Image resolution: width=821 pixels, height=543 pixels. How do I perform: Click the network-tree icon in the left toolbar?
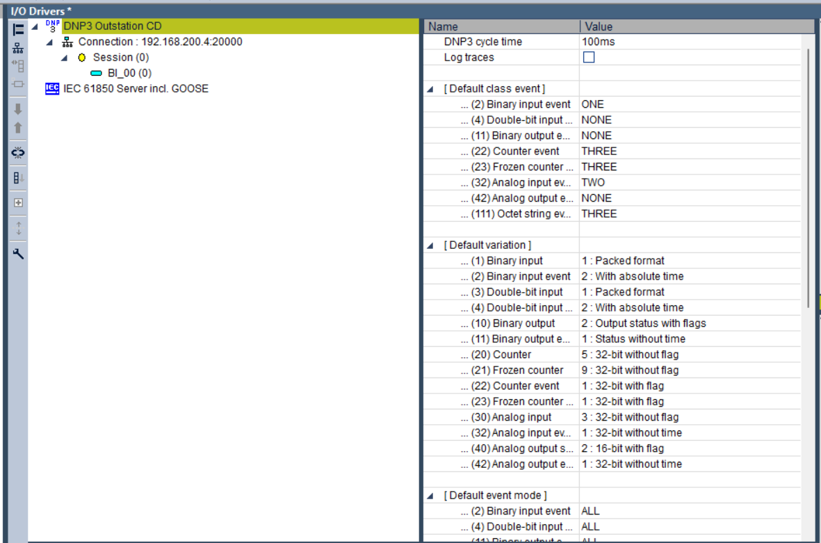point(18,48)
